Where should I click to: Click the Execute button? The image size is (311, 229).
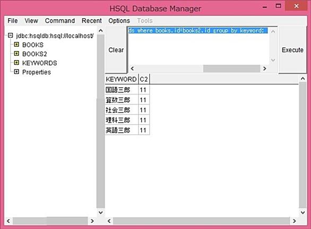pyautogui.click(x=292, y=50)
